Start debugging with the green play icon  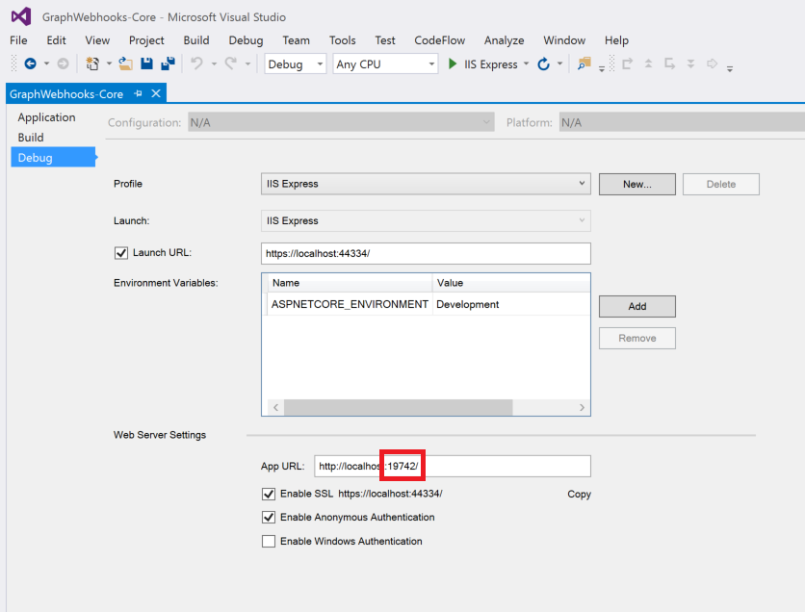click(x=453, y=64)
